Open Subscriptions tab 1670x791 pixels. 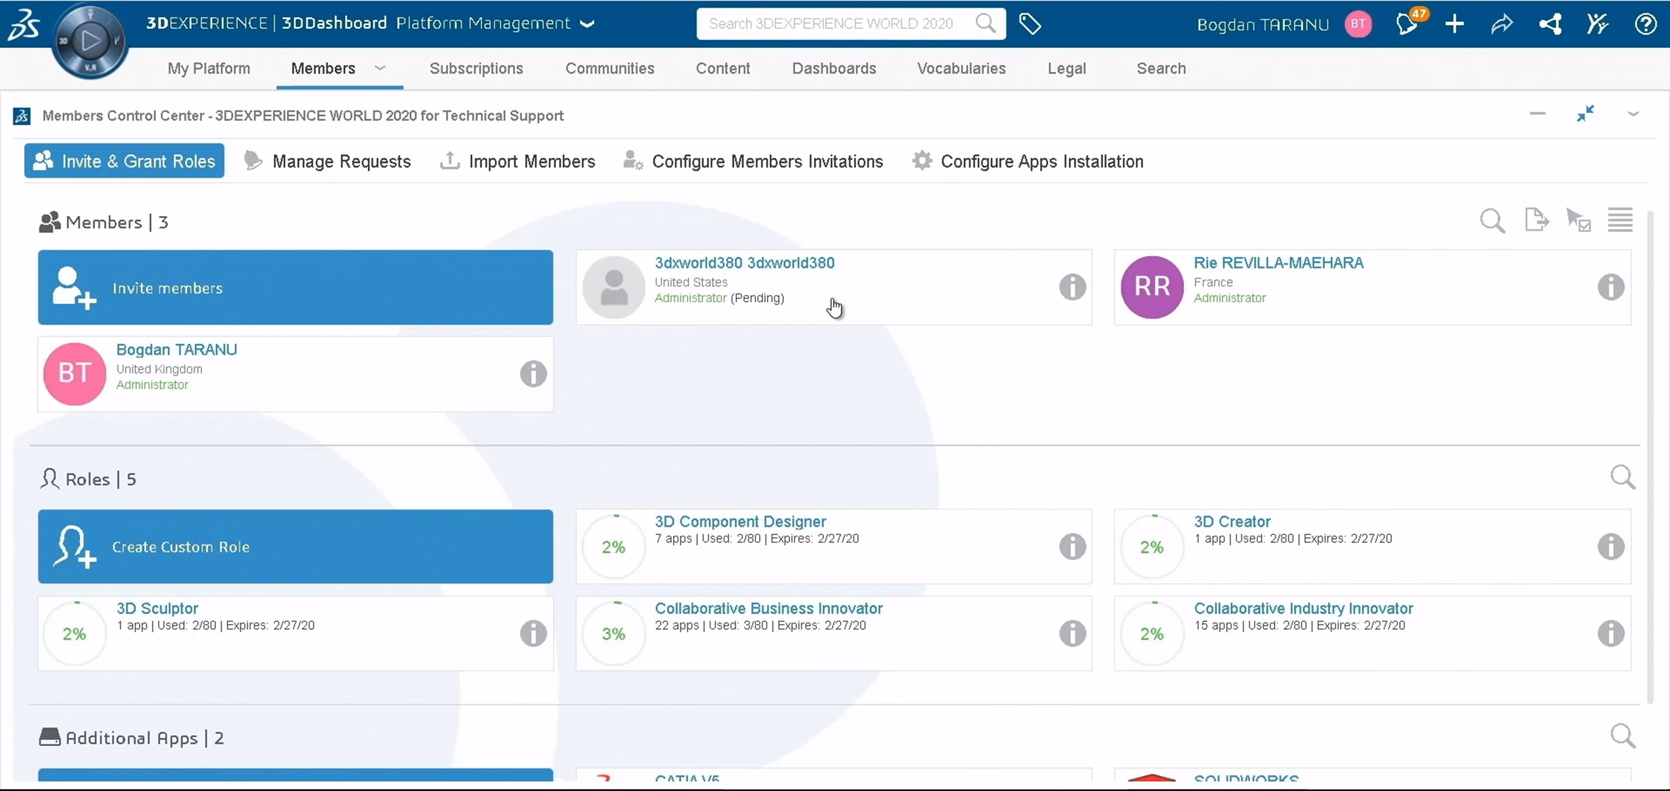tap(476, 68)
